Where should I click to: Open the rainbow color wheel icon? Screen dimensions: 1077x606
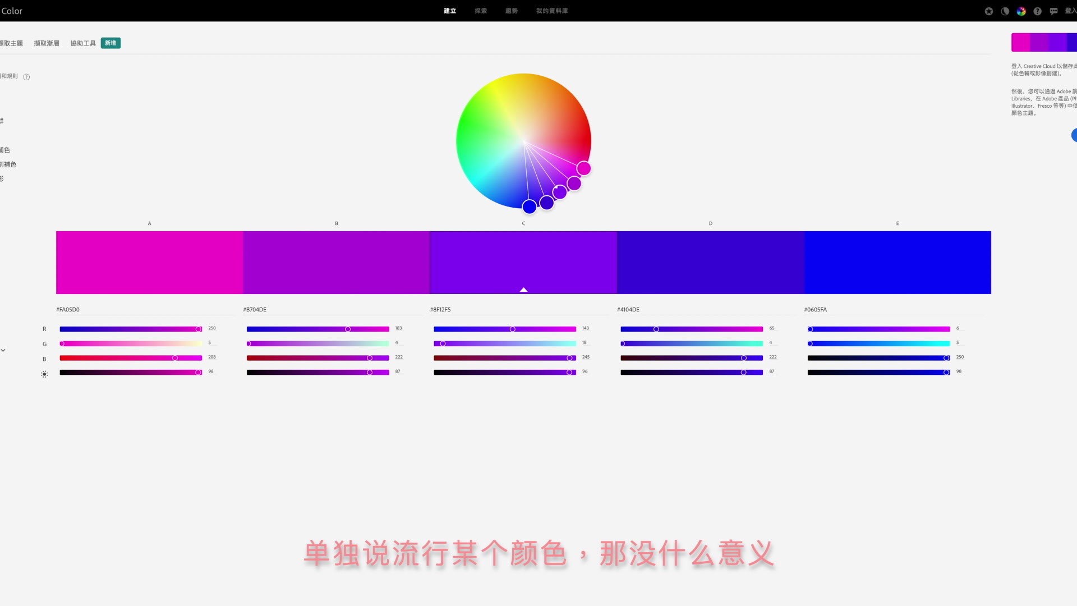1021,11
